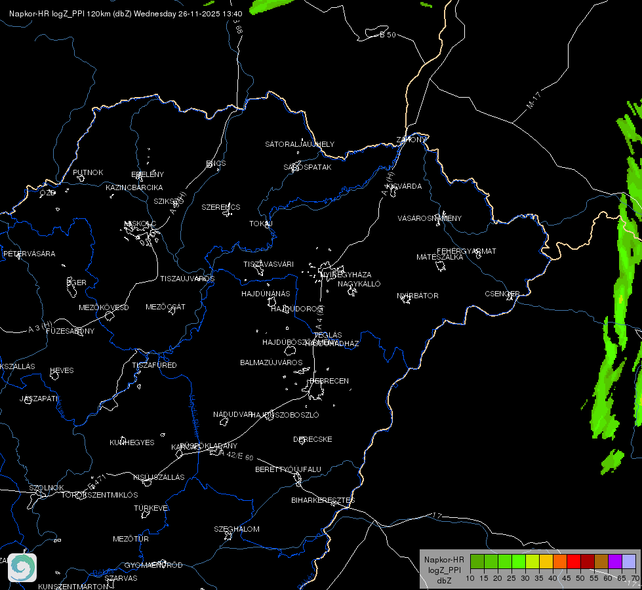Click the 'E471' road label

click(x=96, y=482)
